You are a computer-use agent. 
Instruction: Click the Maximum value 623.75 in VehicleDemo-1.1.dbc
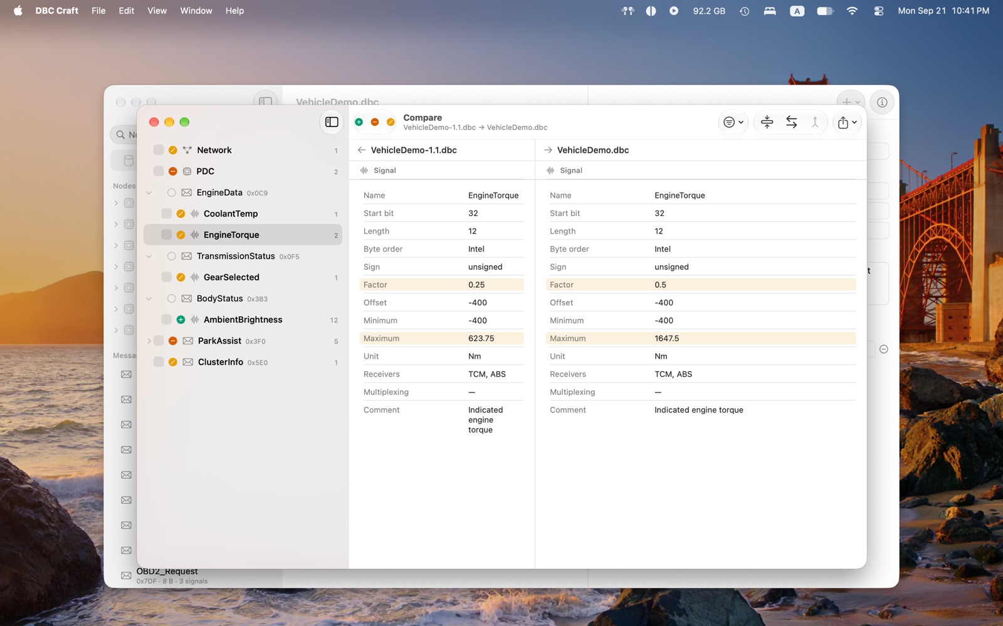point(481,339)
